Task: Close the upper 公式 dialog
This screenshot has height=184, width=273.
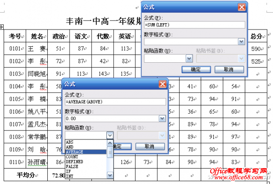Action: click(242, 7)
